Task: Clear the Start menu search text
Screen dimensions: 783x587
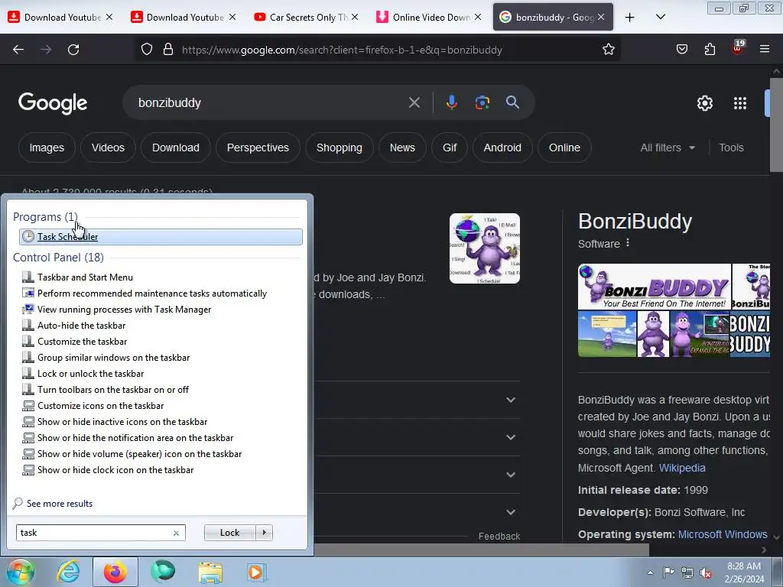Action: (177, 533)
